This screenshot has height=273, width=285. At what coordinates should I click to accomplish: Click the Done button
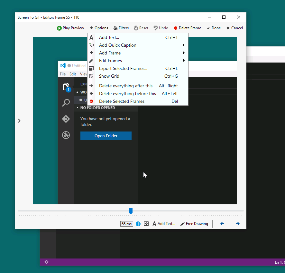click(x=214, y=28)
